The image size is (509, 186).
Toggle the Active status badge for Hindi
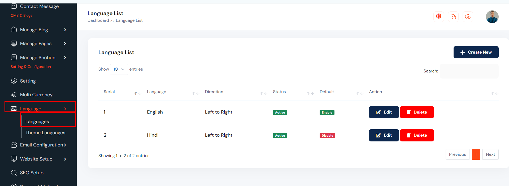[280, 136]
